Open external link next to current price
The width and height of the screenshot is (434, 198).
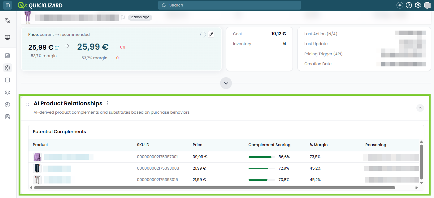tap(57, 48)
